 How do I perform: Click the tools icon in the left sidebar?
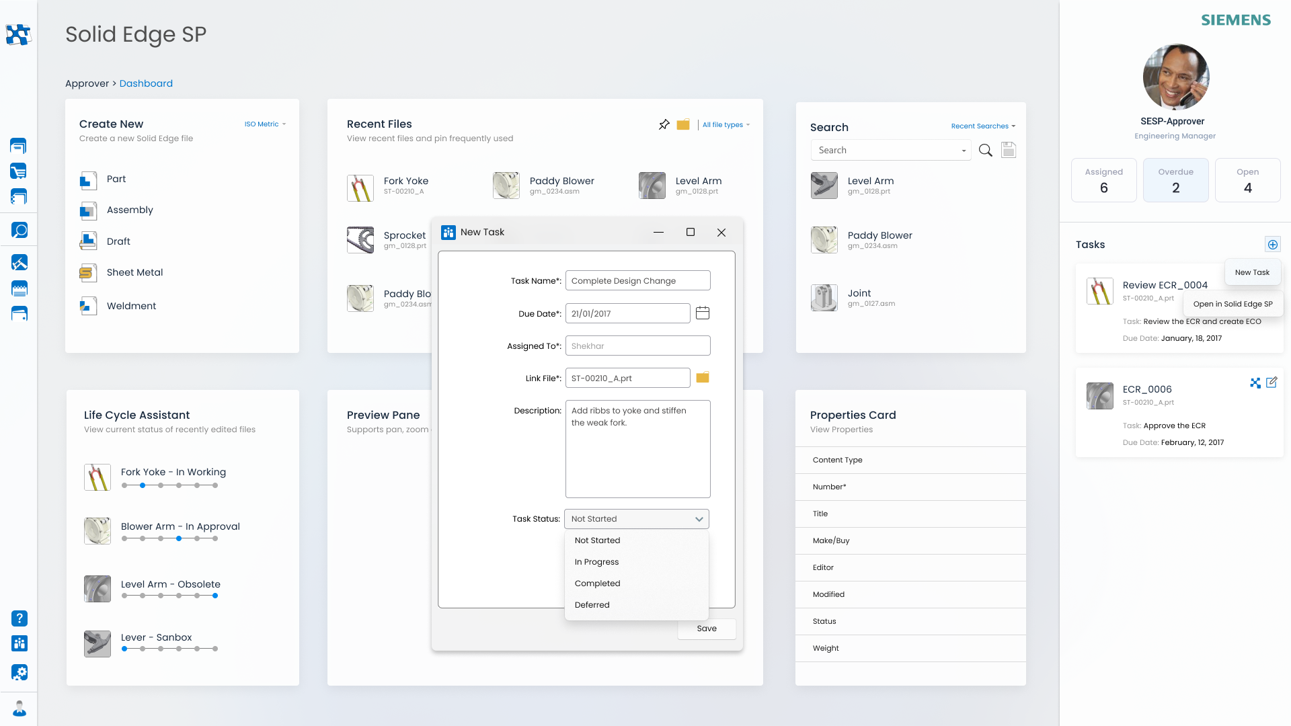coord(19,262)
